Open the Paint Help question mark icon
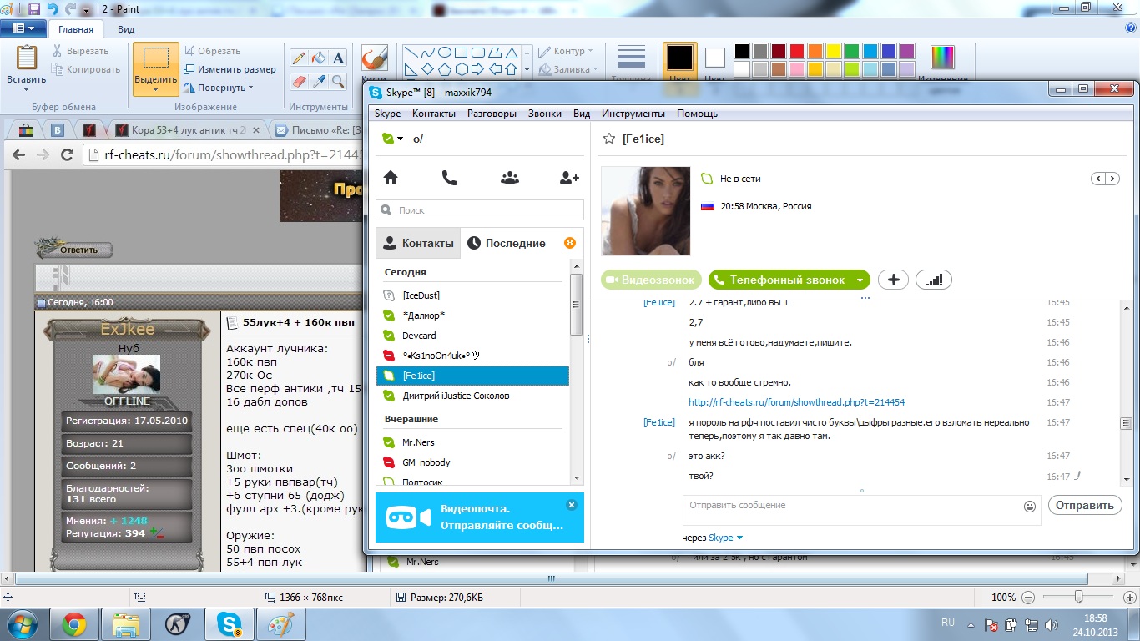1140x641 pixels. [x=1129, y=28]
